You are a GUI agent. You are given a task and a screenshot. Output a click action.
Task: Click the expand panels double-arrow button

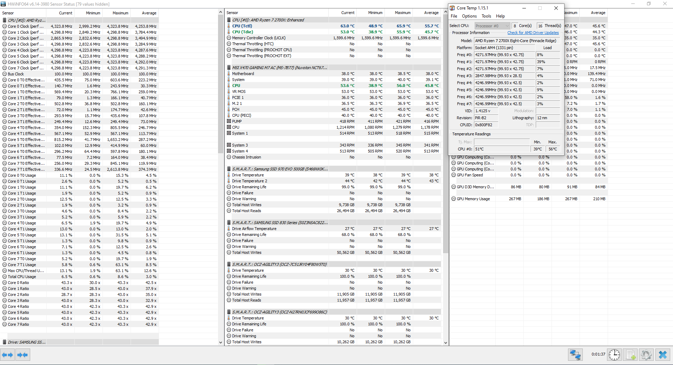(7, 355)
